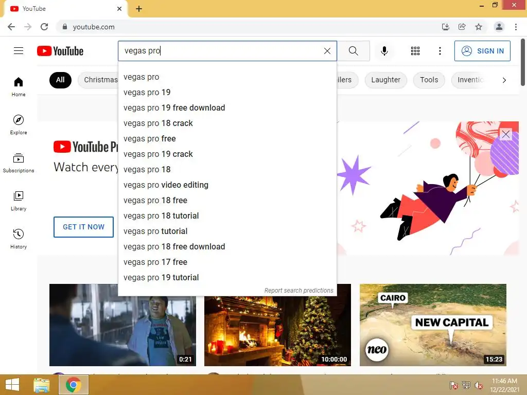
Task: Click the install app icon in address bar
Action: pyautogui.click(x=446, y=27)
